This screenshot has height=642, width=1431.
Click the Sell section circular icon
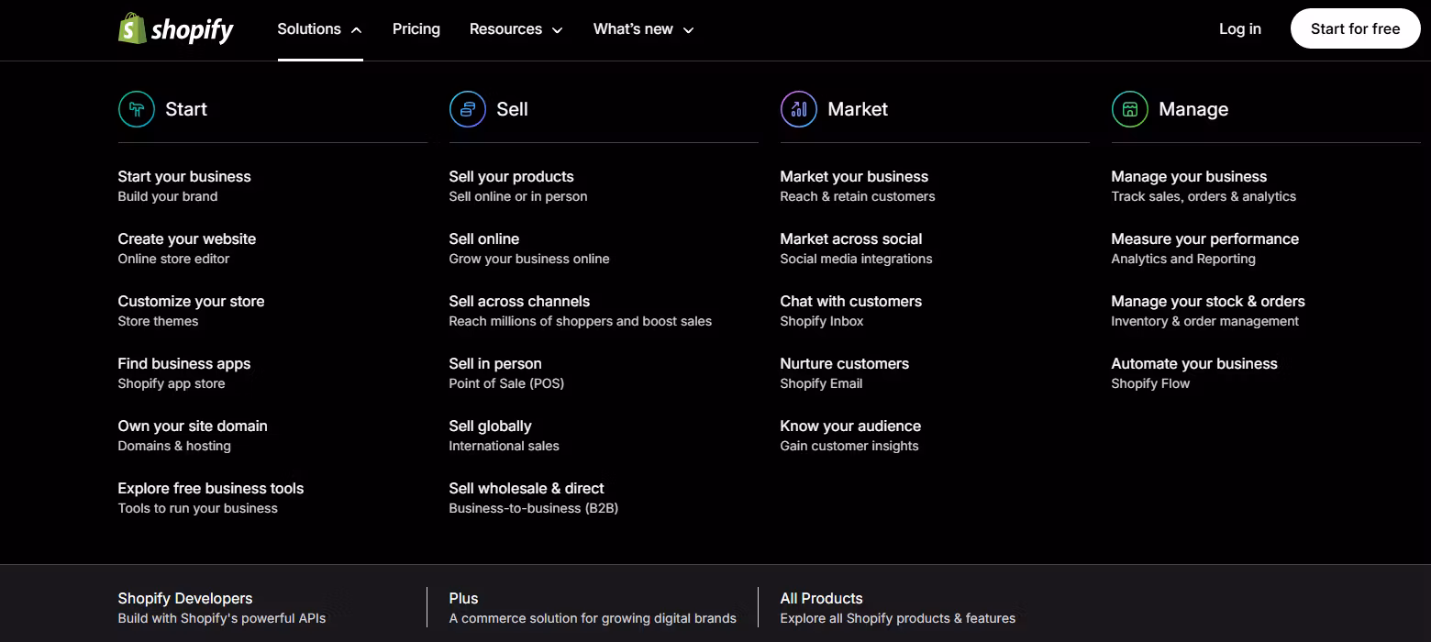point(467,109)
